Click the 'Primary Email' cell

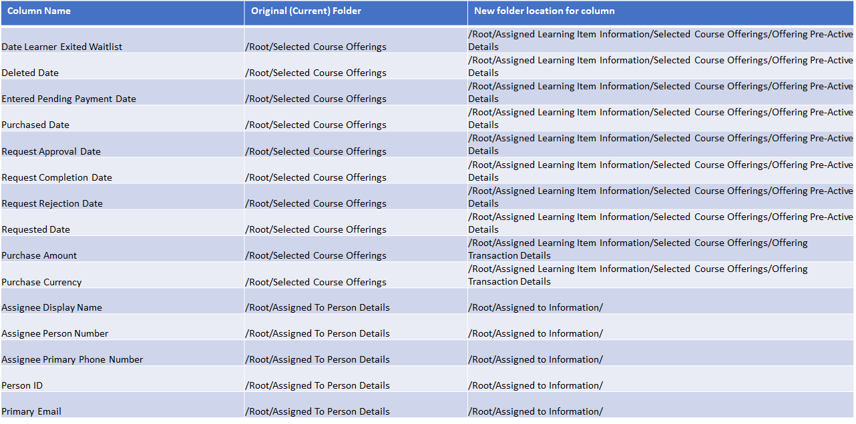coord(122,405)
